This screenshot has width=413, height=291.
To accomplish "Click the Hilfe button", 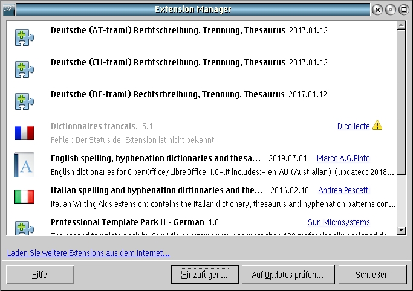I will (x=40, y=275).
